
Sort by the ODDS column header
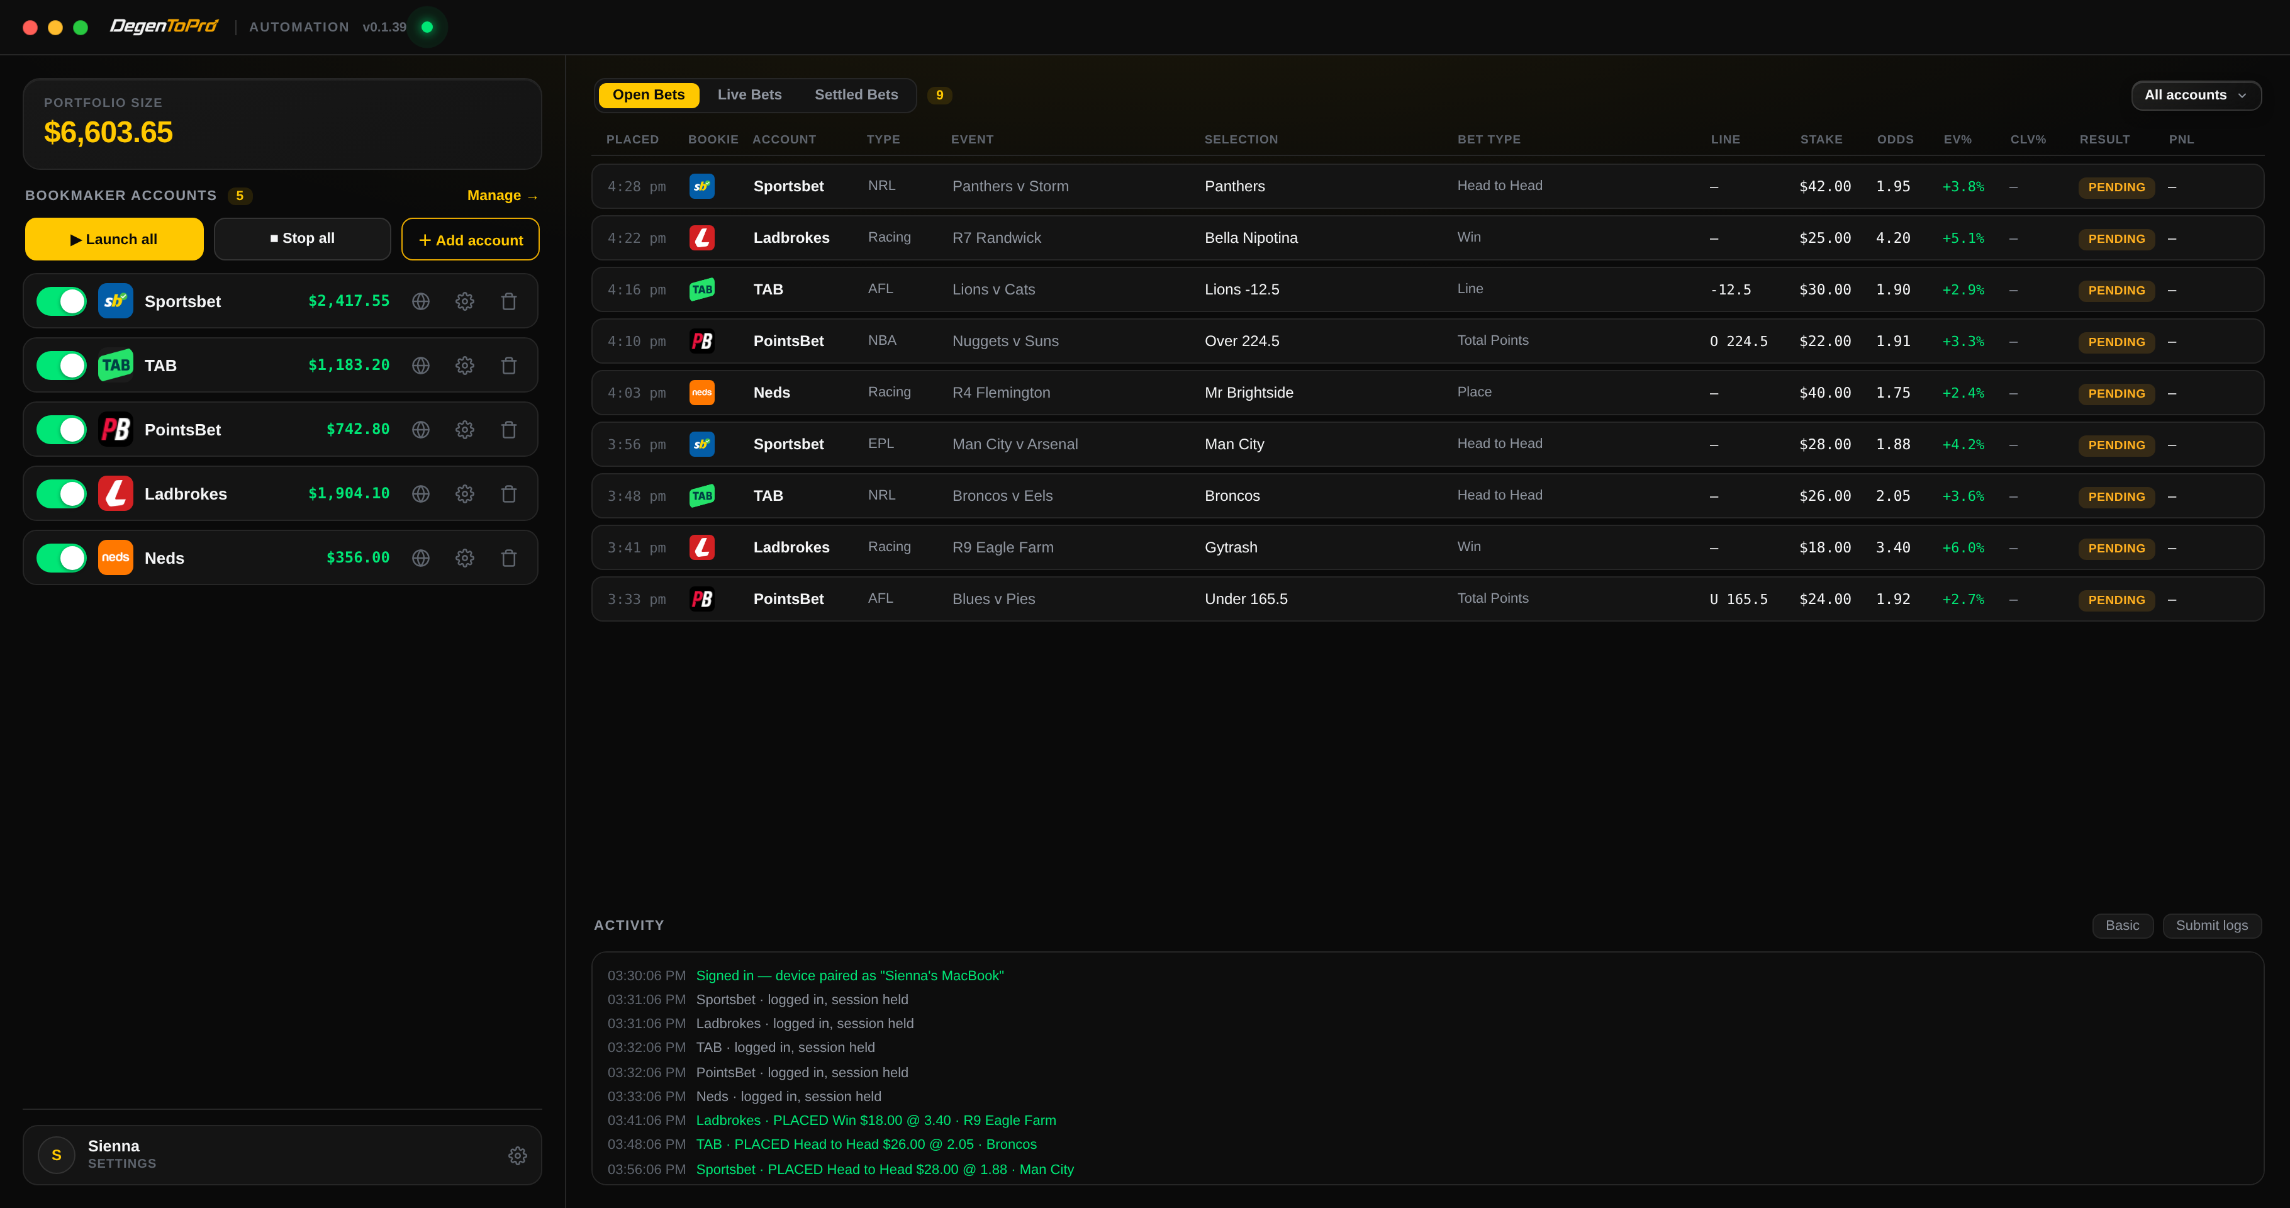point(1896,140)
